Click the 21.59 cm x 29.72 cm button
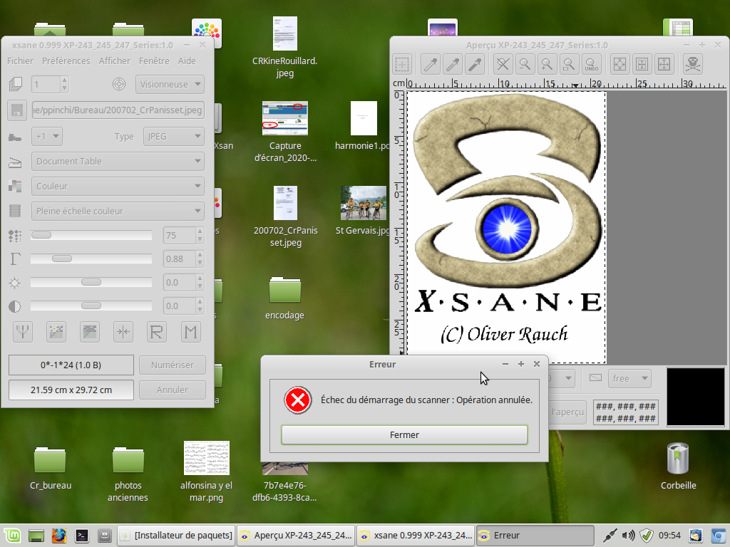This screenshot has height=547, width=730. (x=71, y=390)
